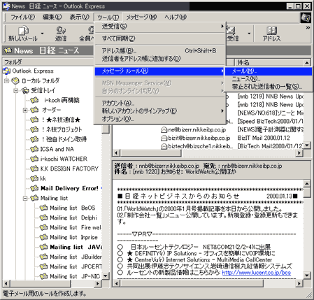
Task: Open 送受信(S) submenu
Action: point(159,27)
